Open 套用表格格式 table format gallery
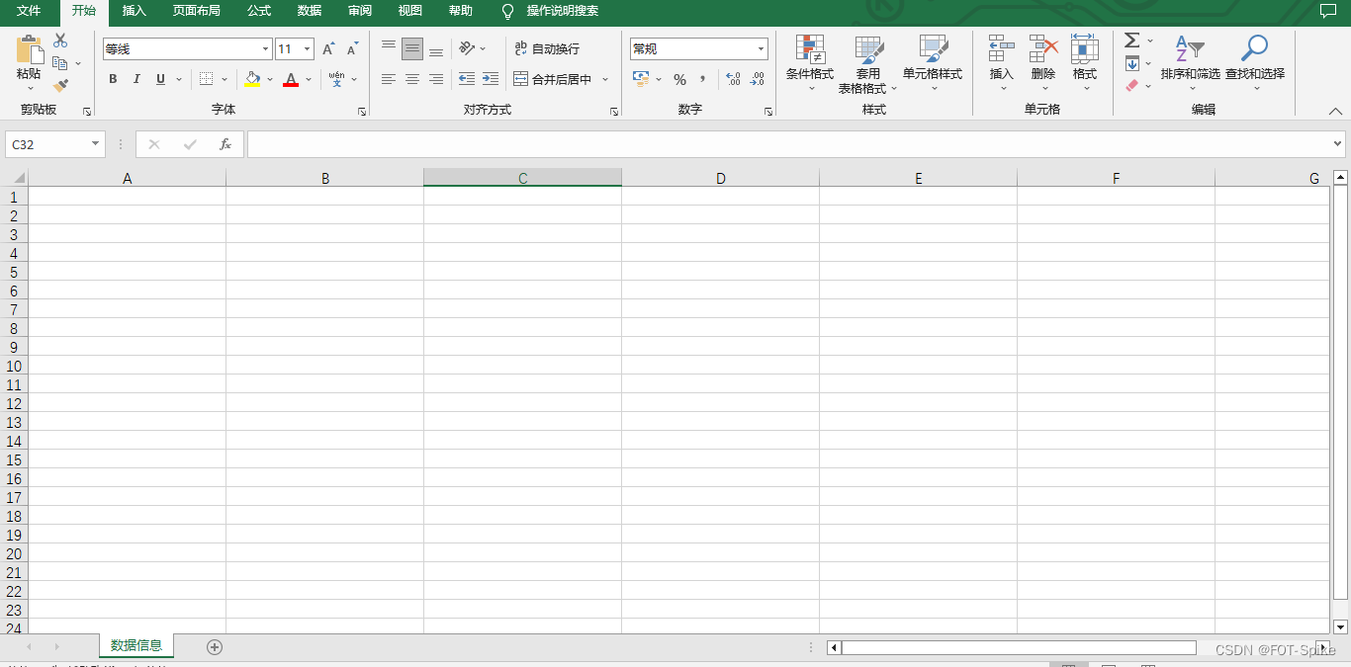Image resolution: width=1351 pixels, height=667 pixels. point(868,63)
